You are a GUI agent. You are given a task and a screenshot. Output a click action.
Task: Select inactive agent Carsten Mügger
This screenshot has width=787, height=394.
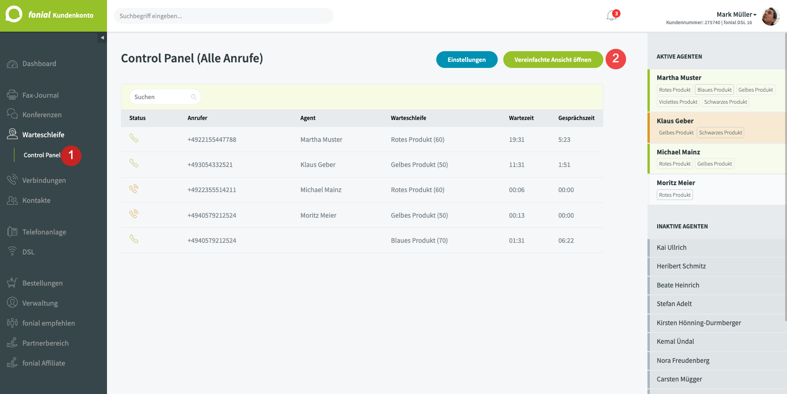click(x=716, y=380)
